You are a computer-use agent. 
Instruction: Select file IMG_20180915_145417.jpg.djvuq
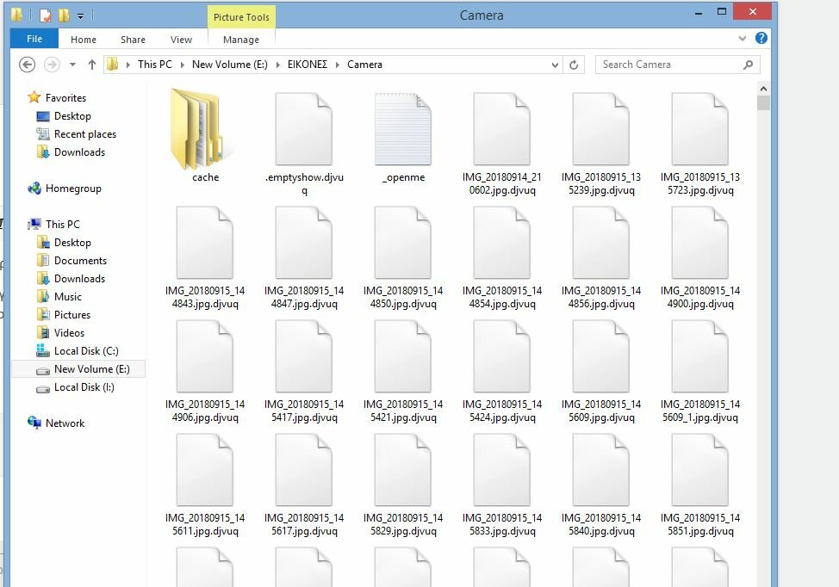(x=304, y=370)
